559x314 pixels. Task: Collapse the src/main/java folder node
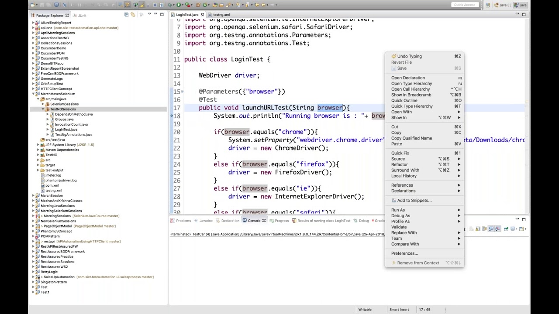click(x=38, y=99)
